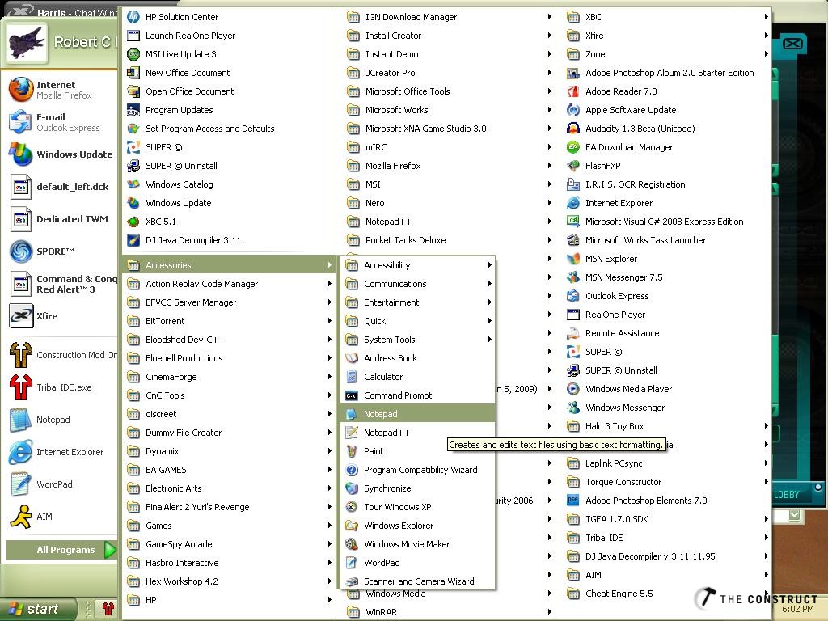Launch SPORE game icon
The height and width of the screenshot is (621, 828).
pyautogui.click(x=21, y=251)
